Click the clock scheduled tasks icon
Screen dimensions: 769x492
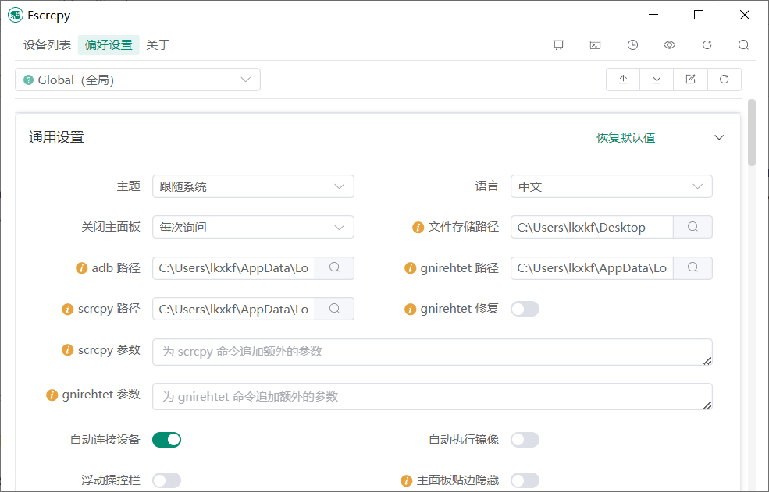[x=632, y=45]
